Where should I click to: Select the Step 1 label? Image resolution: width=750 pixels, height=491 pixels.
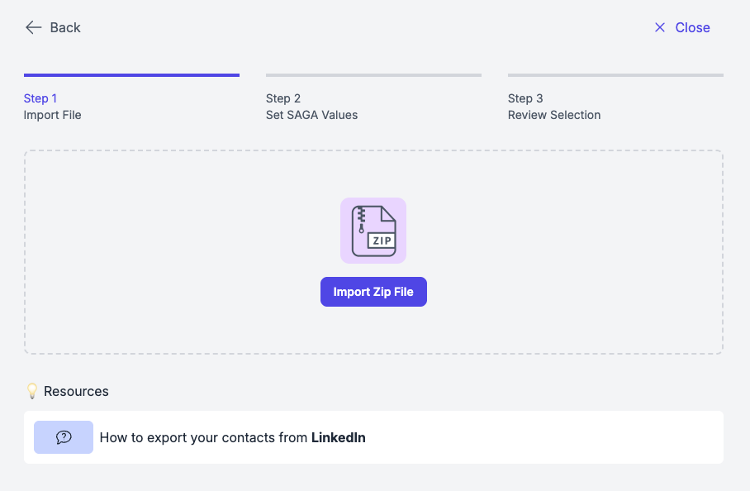click(x=40, y=98)
